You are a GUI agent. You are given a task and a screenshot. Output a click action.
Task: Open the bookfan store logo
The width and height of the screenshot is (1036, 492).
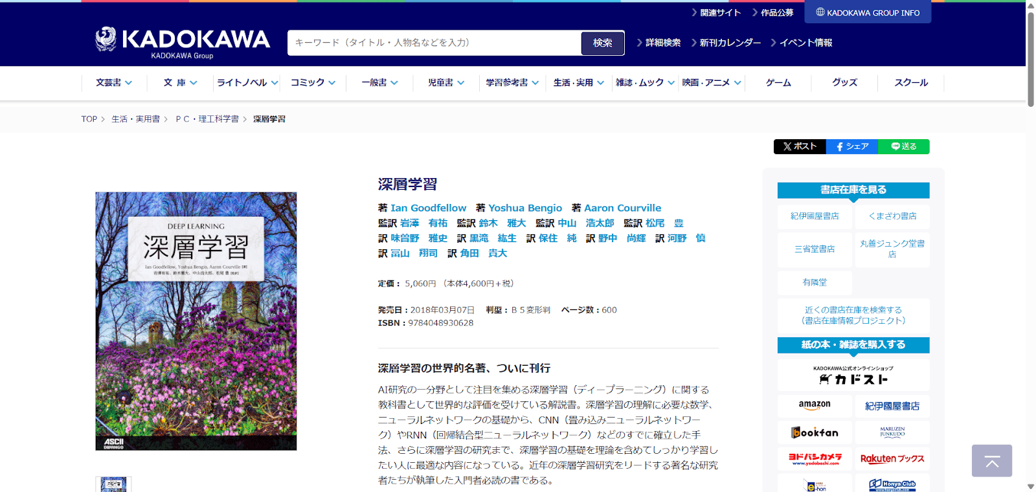click(815, 432)
